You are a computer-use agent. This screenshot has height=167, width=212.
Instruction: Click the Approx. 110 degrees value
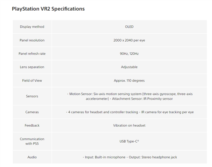coord(129,80)
